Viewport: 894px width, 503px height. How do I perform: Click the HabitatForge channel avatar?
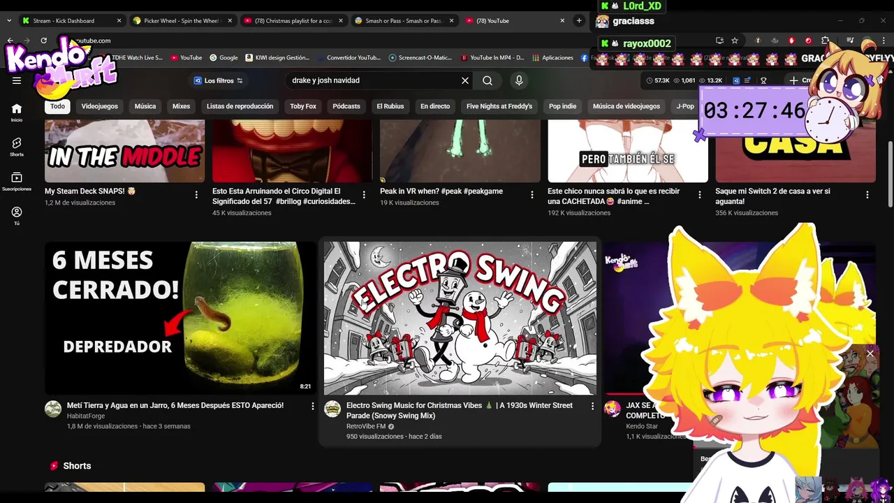click(x=53, y=409)
